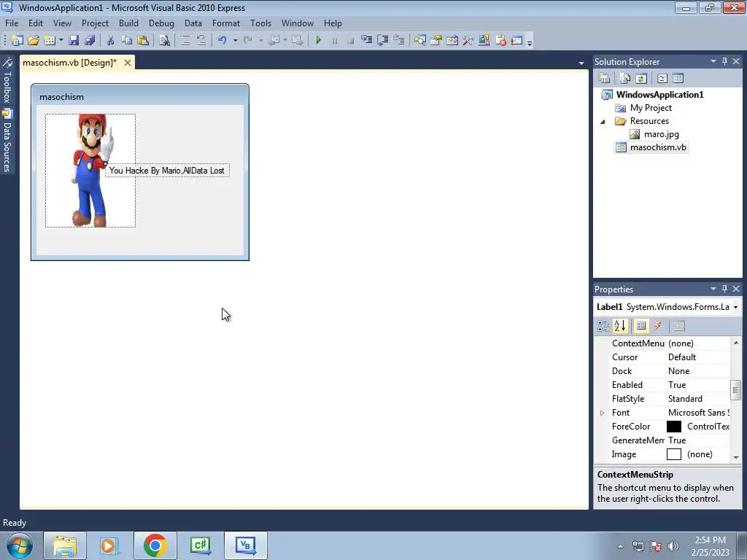This screenshot has width=747, height=560.
Task: Open the Format menu
Action: click(x=226, y=23)
